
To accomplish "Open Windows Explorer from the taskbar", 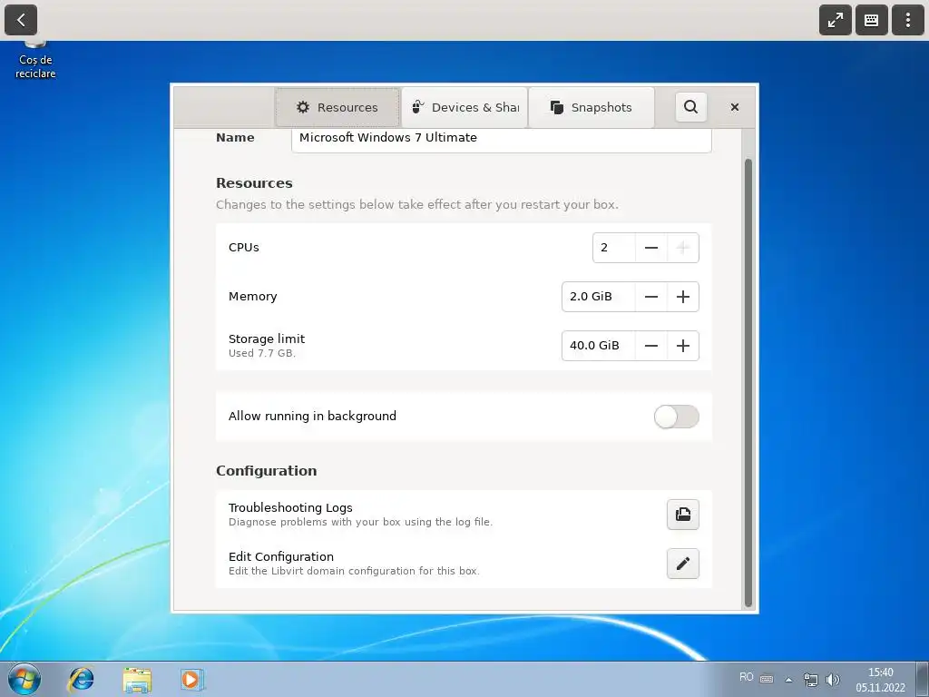I will (x=138, y=680).
